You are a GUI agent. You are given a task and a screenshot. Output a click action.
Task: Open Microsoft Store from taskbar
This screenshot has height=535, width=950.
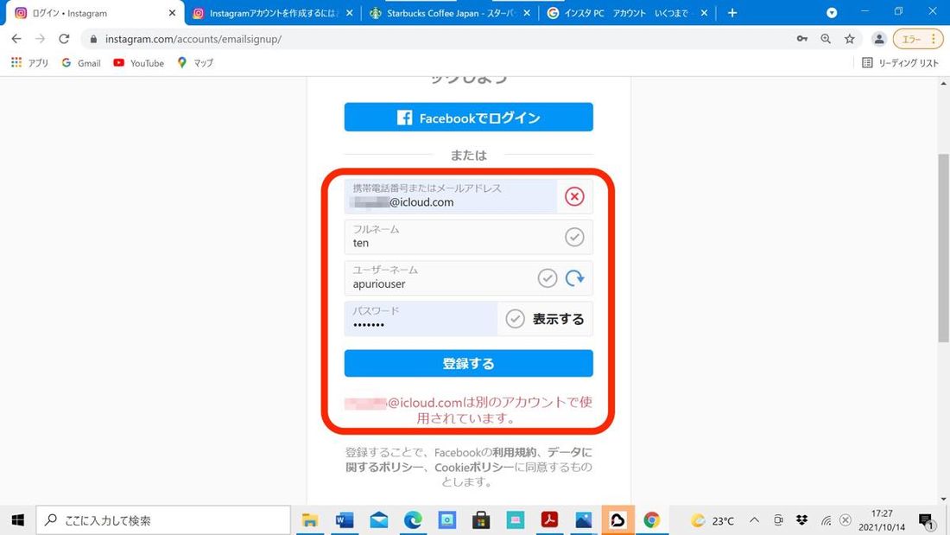click(x=481, y=519)
